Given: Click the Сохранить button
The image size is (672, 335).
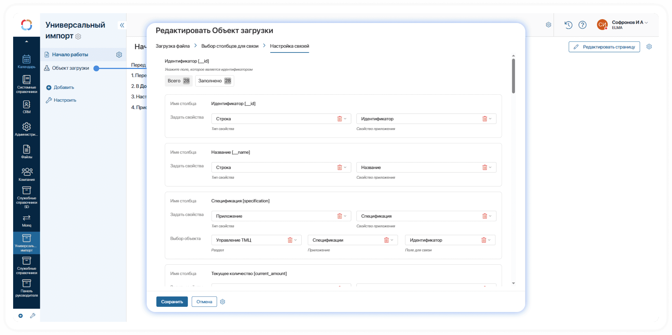Looking at the screenshot, I should (172, 302).
